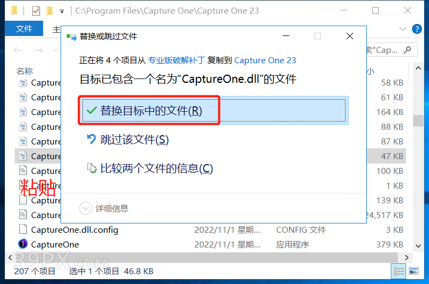This screenshot has height=284, width=429.
Task: Open the 文件 File tab
Action: coord(24,28)
